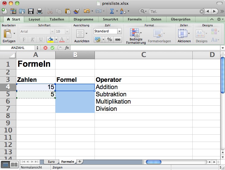Confirm entry with green checkmark
Screen dimensions: 225x170
(x=52, y=48)
